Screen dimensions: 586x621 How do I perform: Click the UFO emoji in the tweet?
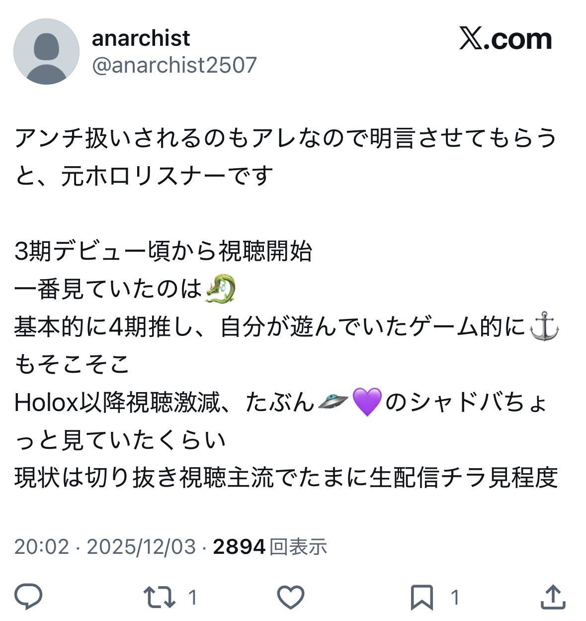click(x=333, y=402)
